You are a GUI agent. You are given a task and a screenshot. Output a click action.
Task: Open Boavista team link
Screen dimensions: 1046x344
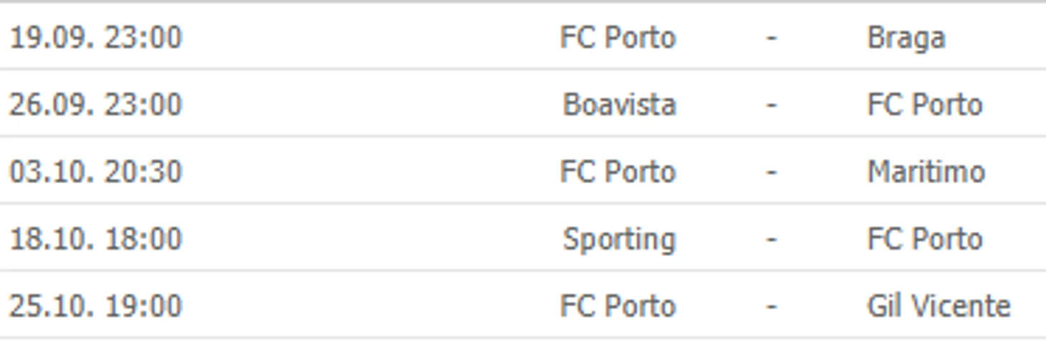pos(619,104)
